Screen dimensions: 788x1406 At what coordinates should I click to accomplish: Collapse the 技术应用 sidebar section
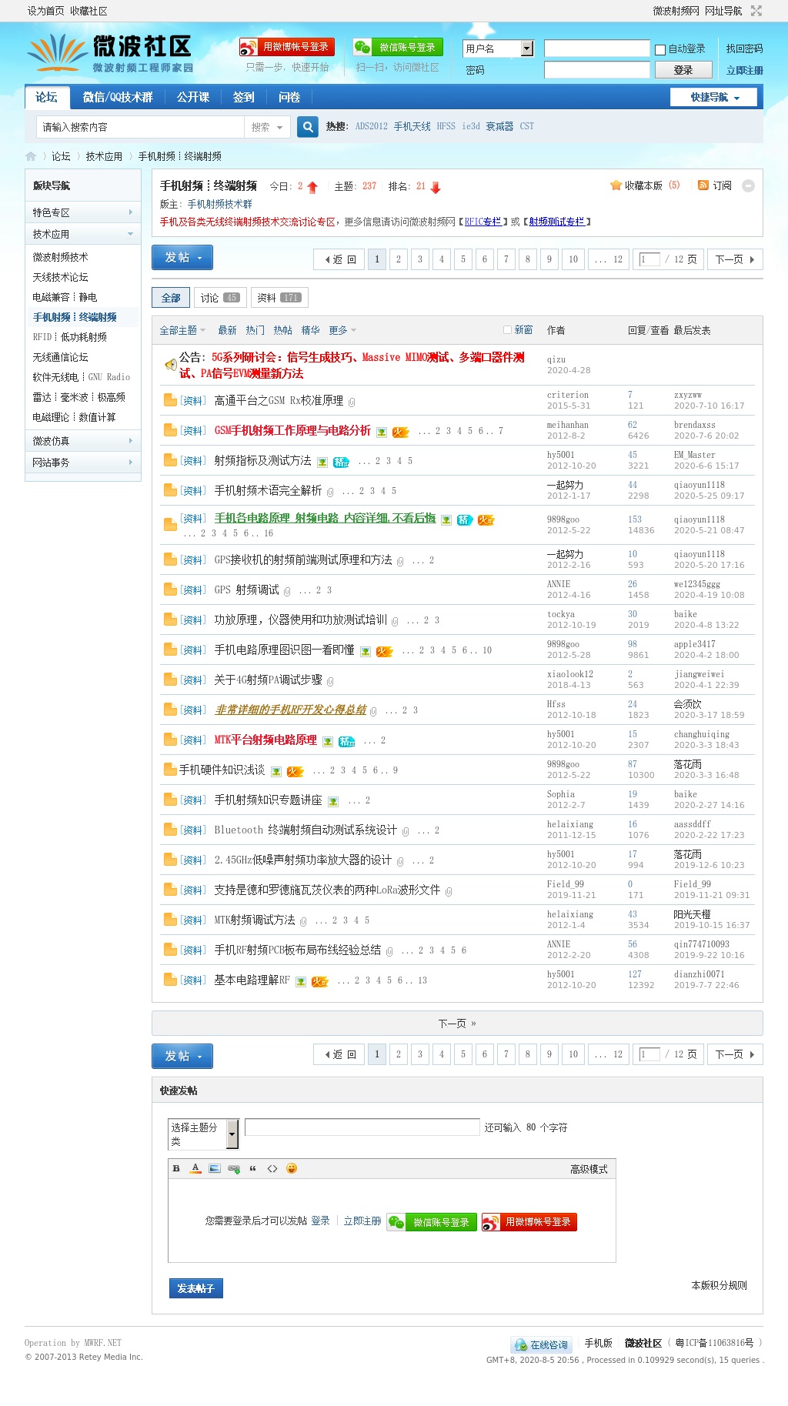(x=83, y=234)
